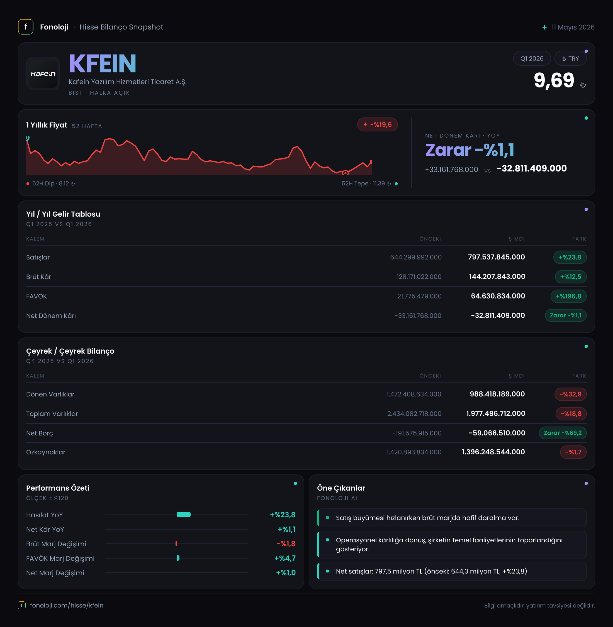Click the Toplam Varlıklar value 1.977.496.712.000
613x627 pixels.
point(495,414)
